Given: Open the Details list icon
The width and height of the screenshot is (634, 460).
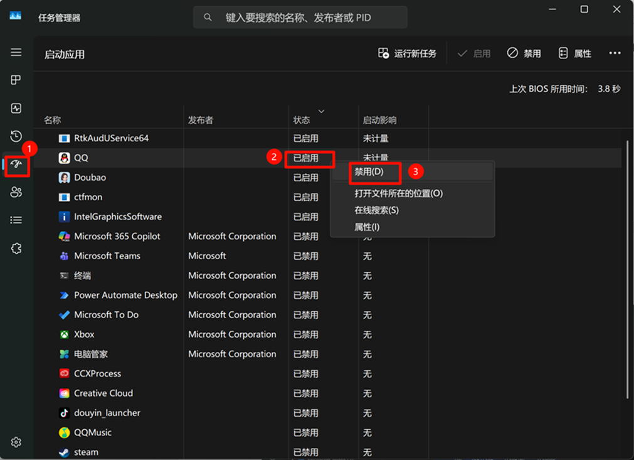Looking at the screenshot, I should click(16, 220).
